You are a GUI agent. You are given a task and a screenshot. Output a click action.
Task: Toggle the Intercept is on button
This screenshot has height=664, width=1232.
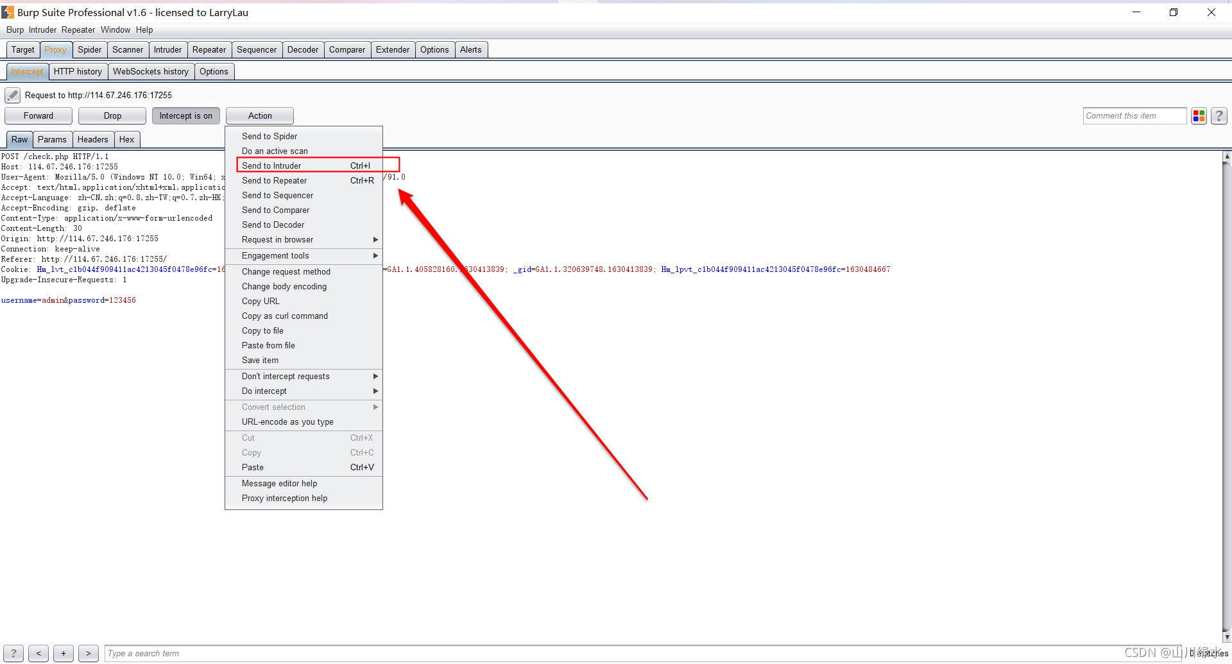pyautogui.click(x=186, y=116)
